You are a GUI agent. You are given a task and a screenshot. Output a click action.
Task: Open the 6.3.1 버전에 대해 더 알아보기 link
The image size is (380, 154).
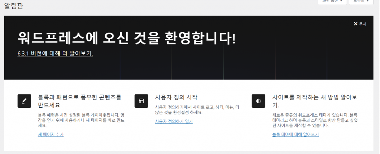pyautogui.click(x=55, y=53)
